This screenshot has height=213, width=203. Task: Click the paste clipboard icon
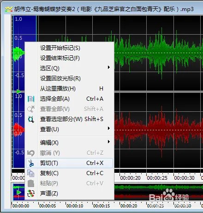31,183
